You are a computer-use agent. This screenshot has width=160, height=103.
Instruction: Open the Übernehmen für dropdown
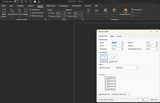(x=121, y=94)
